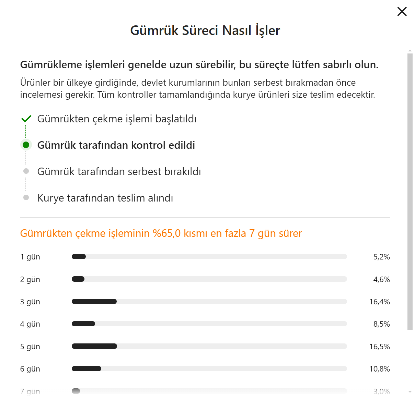Click the gray dot beside 'Kurye tarafından'
This screenshot has width=415, height=413.
pyautogui.click(x=26, y=197)
